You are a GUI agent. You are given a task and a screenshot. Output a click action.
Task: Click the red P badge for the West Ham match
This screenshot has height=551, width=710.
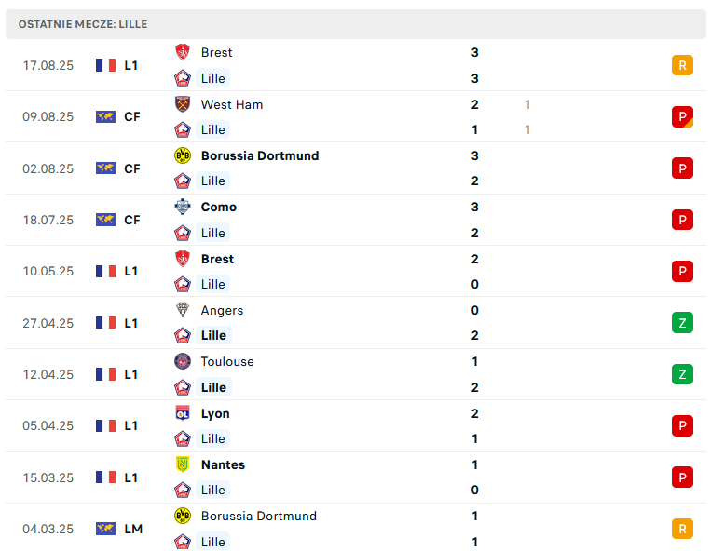(x=682, y=116)
